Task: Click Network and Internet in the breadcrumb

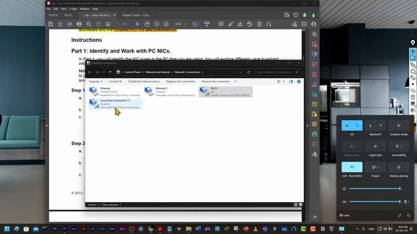Action: [x=158, y=72]
